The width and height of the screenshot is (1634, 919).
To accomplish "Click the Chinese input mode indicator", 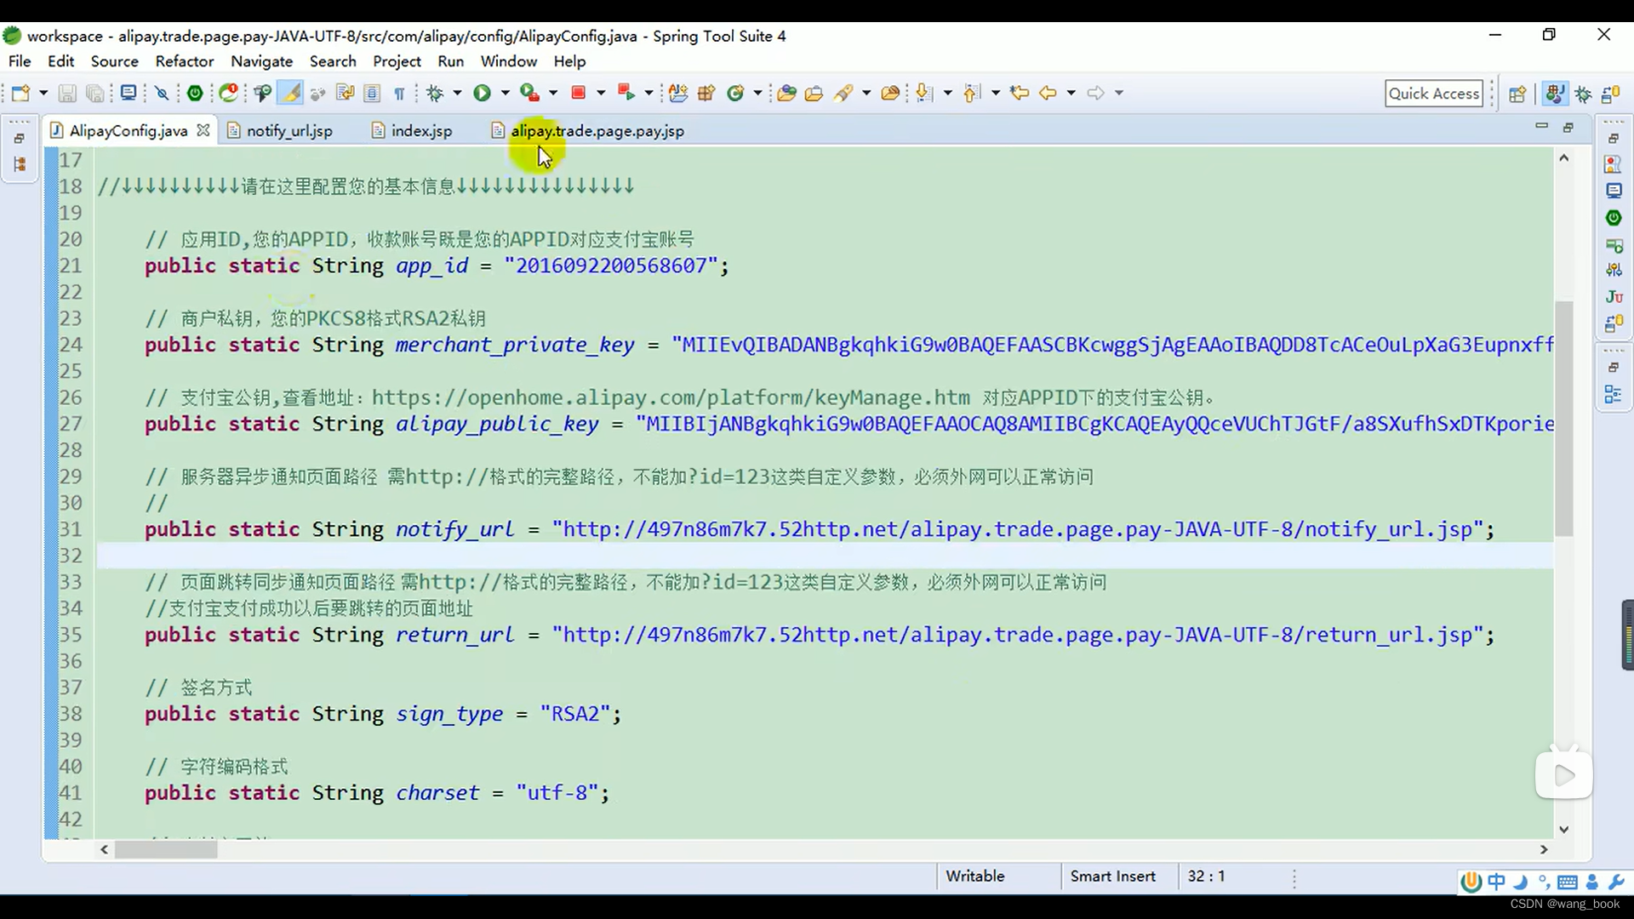I will (1496, 882).
